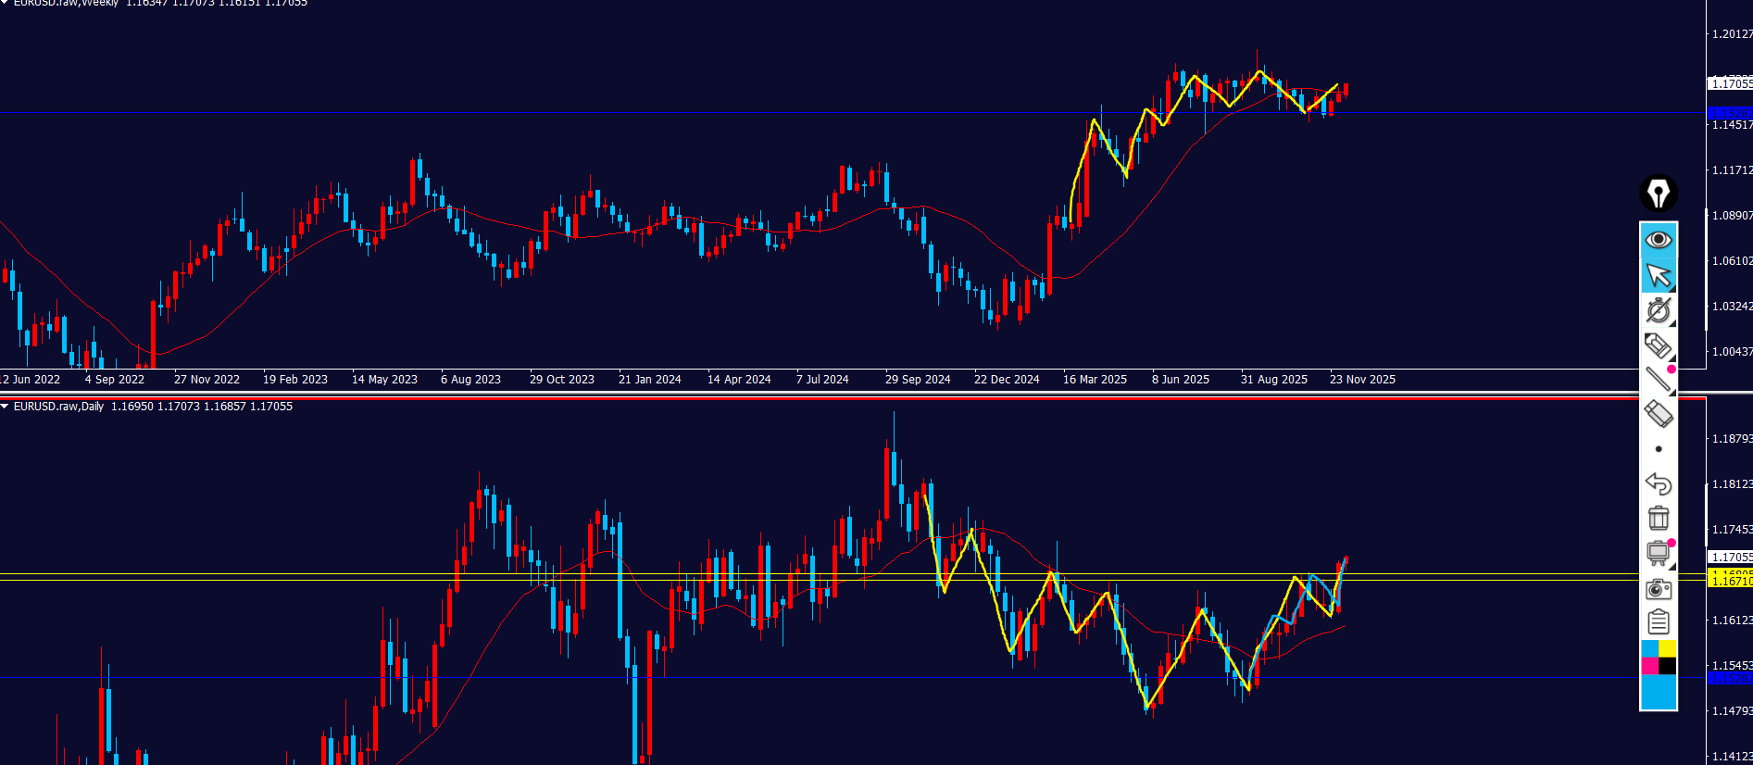Image resolution: width=1753 pixels, height=765 pixels.
Task: Click the Epic Pen nib logo button
Action: click(1659, 194)
